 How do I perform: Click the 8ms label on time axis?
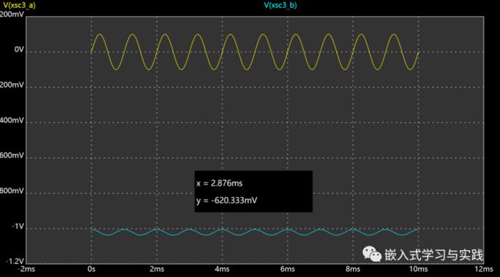point(353,269)
